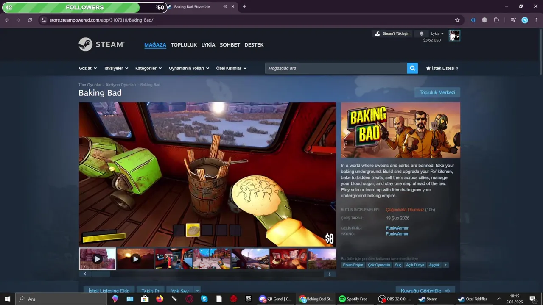Select the Baking Bad Steam'de browser tab
Image resolution: width=543 pixels, height=305 pixels.
(x=199, y=7)
